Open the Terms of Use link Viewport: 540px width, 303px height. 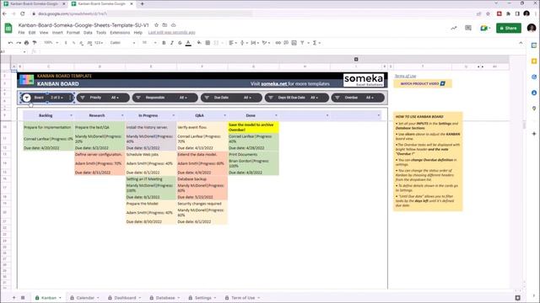click(x=405, y=76)
